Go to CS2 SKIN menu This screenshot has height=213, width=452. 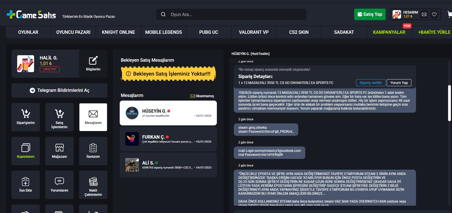click(299, 32)
